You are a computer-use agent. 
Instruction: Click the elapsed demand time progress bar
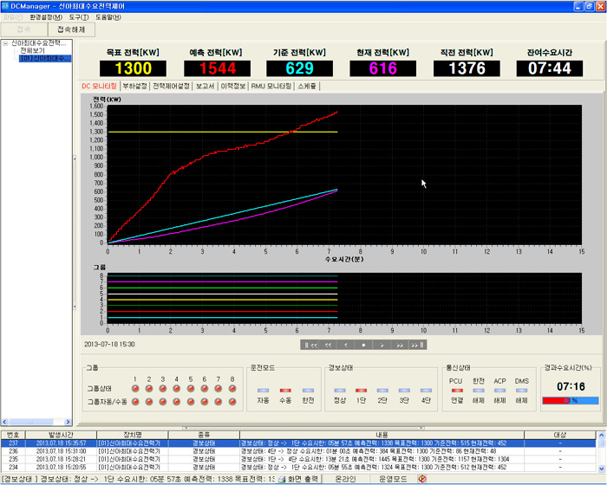pos(570,401)
